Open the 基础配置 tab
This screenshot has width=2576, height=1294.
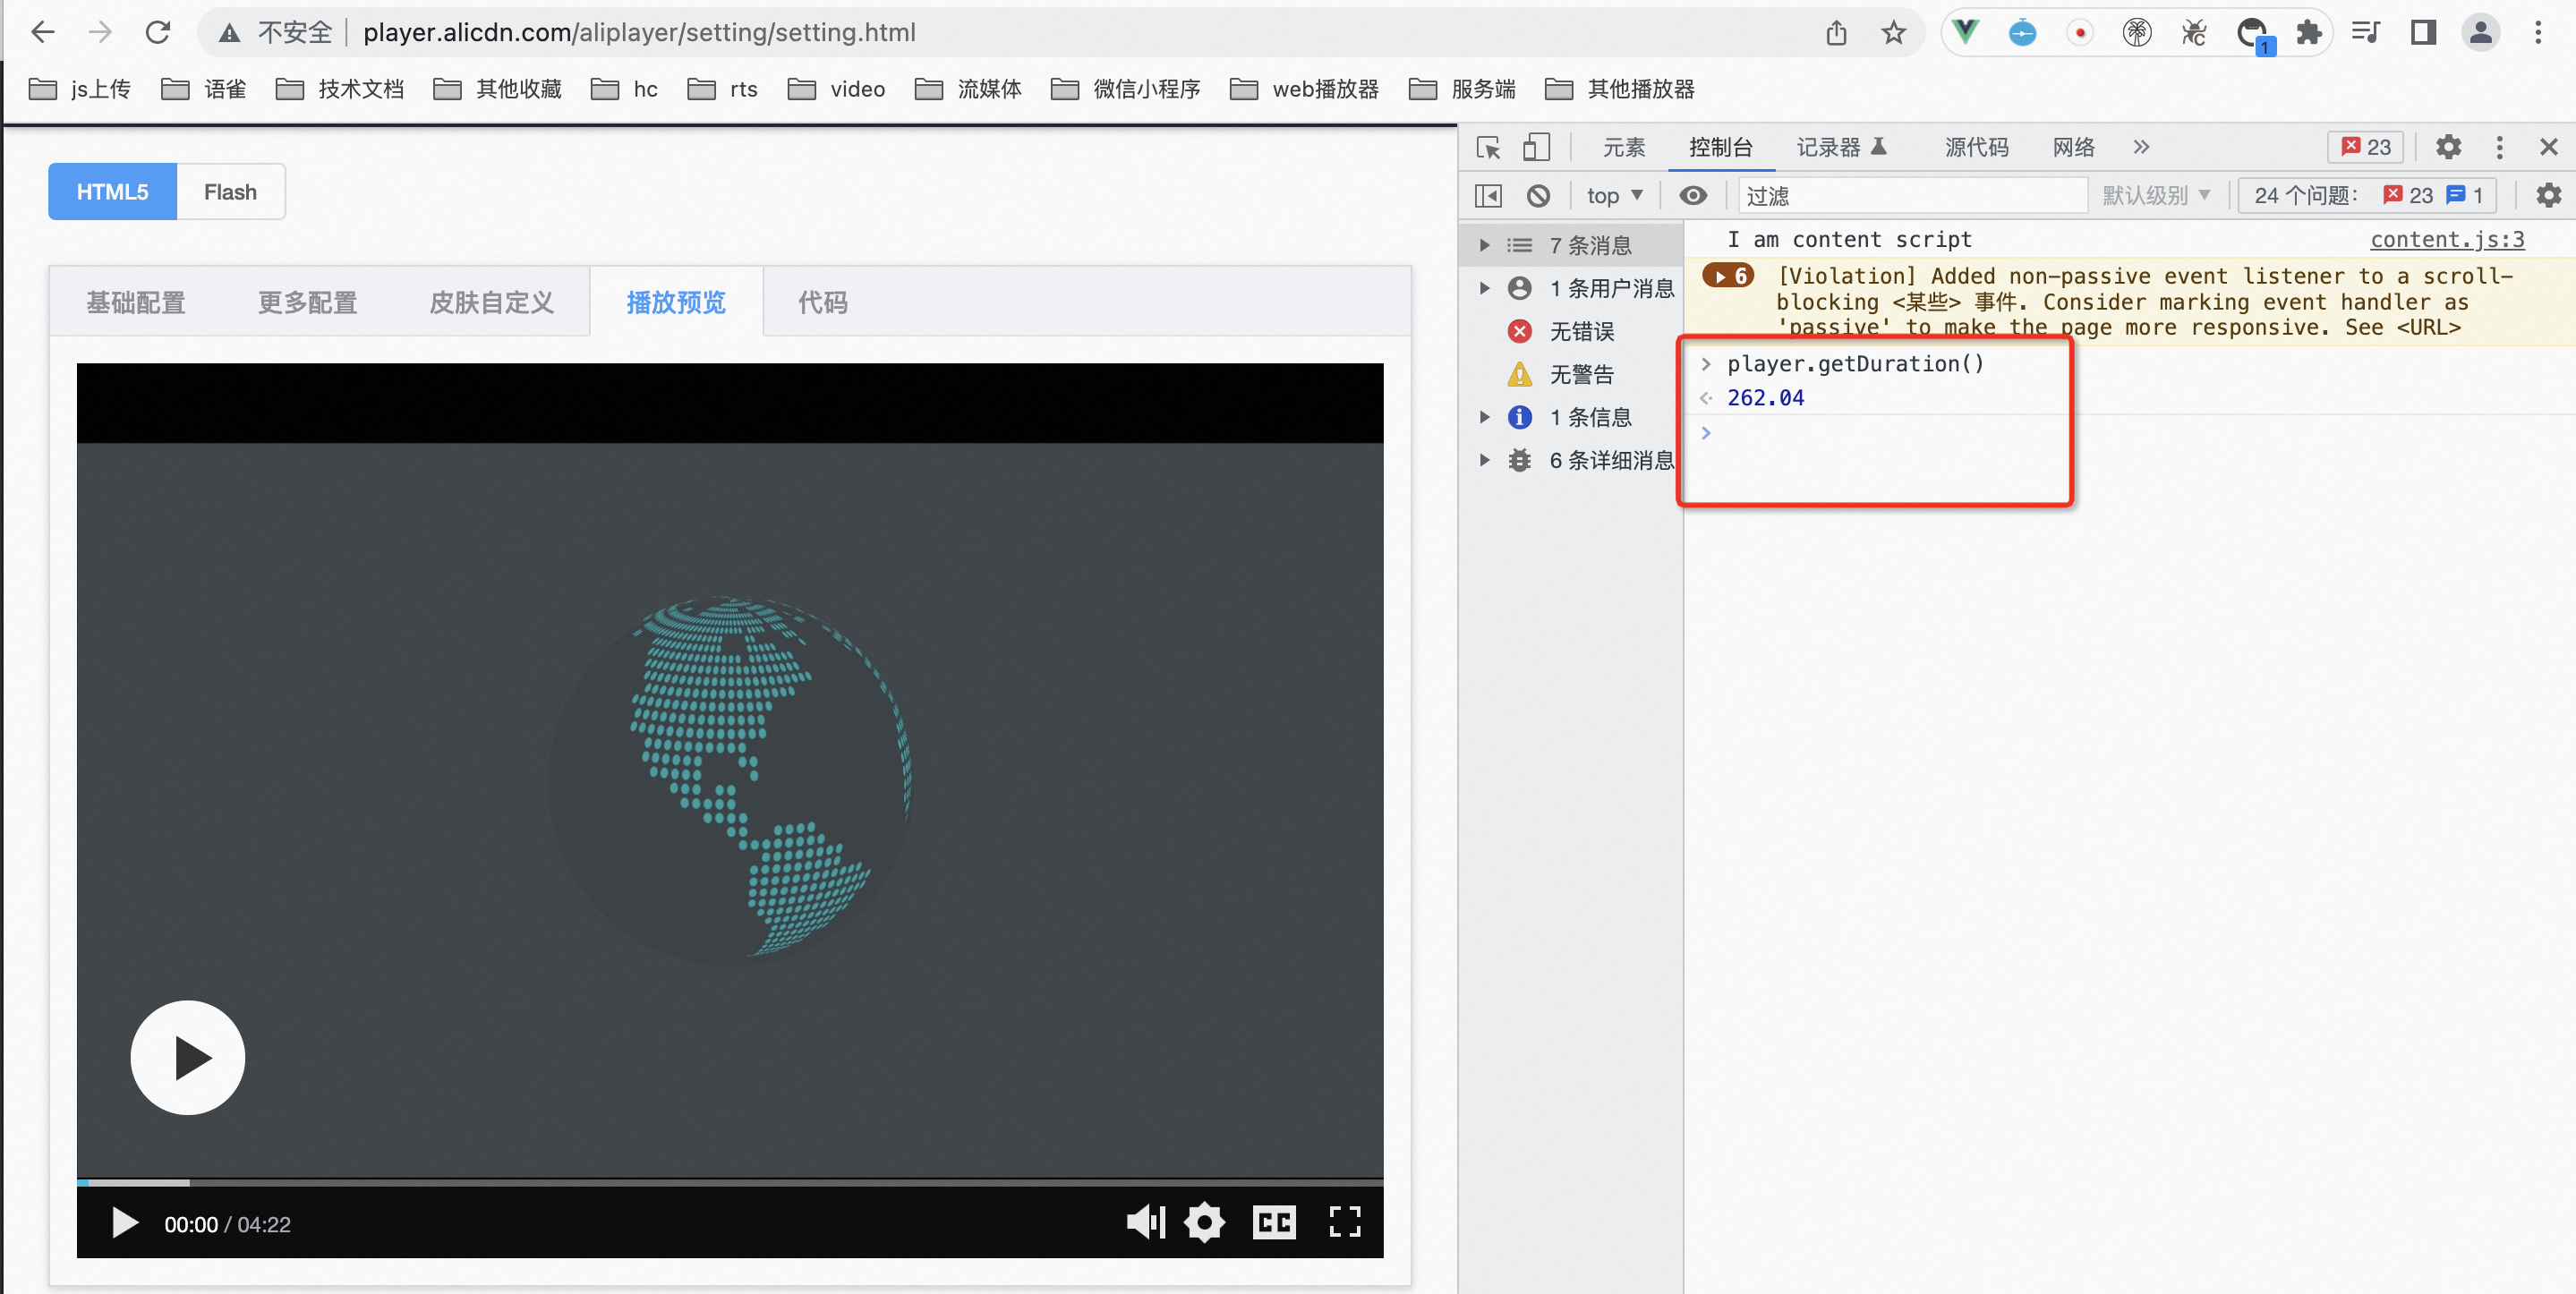(x=136, y=302)
